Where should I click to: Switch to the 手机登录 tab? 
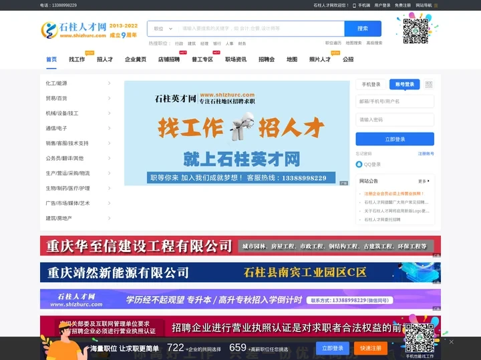click(x=371, y=85)
